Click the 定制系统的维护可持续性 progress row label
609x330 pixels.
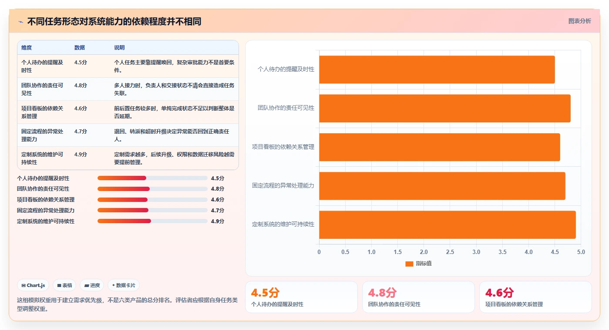(x=46, y=221)
